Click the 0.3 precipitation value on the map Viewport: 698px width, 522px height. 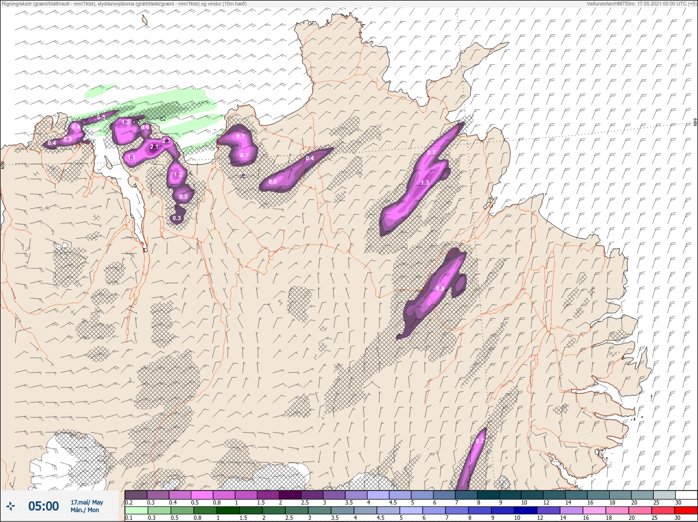(177, 218)
